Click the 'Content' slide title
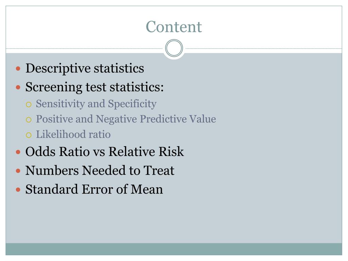348x261 pixels. coord(174,27)
